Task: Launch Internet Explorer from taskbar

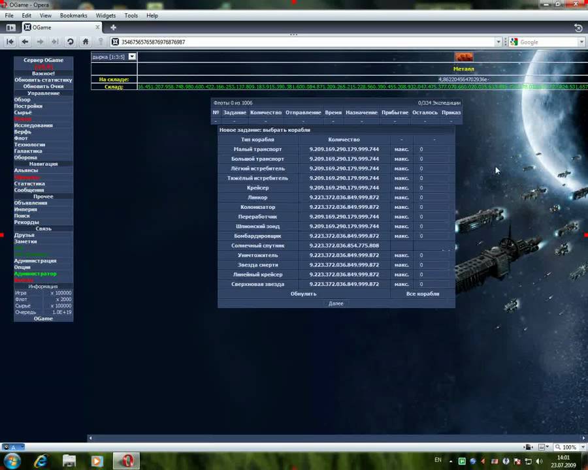Action: (x=41, y=461)
